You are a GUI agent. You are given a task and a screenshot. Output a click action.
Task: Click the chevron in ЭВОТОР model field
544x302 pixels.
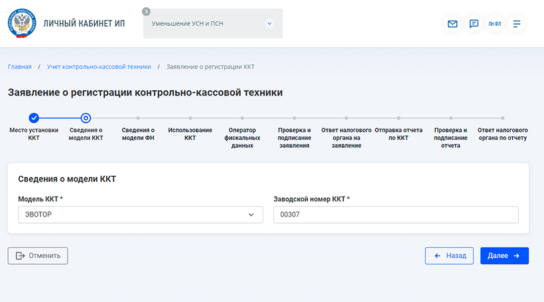coord(251,215)
